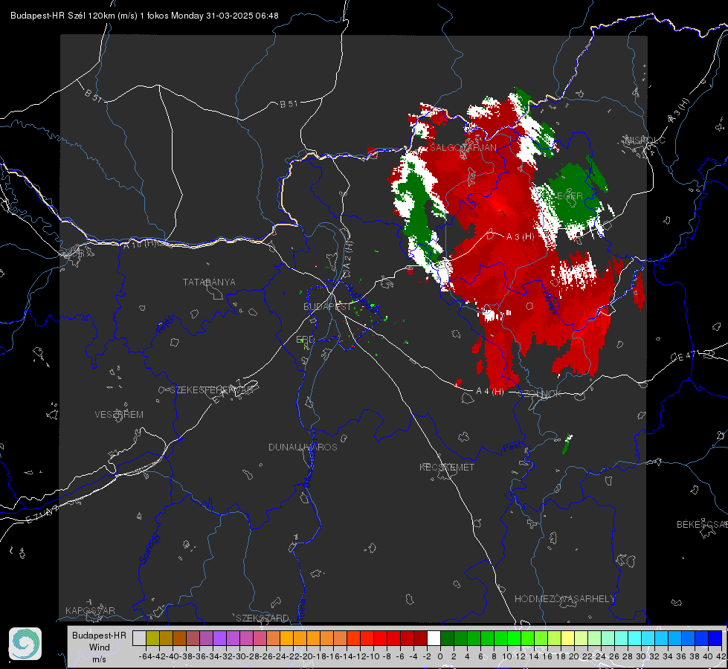Select the olive swatch above -64
The image size is (728, 669).
[x=152, y=639]
